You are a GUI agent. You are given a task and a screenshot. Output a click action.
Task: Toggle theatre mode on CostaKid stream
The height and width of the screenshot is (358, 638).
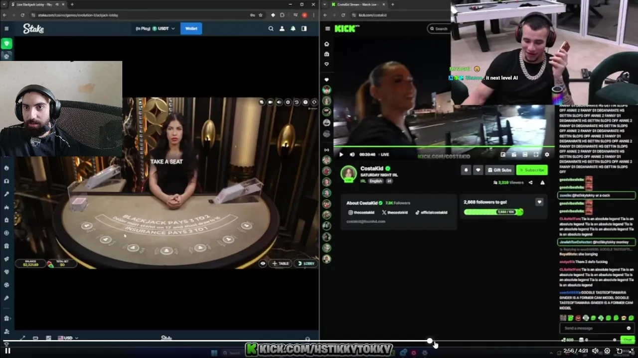click(x=525, y=155)
